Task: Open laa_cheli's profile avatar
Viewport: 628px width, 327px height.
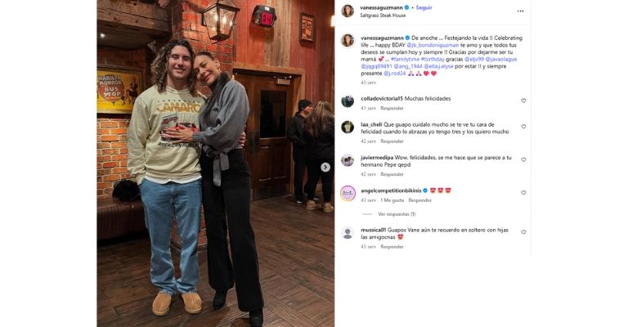Action: [x=348, y=127]
